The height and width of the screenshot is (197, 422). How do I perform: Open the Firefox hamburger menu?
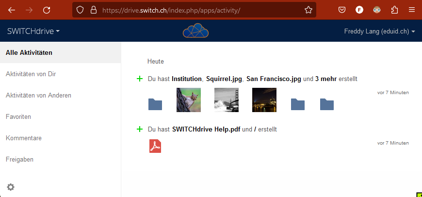pos(412,10)
